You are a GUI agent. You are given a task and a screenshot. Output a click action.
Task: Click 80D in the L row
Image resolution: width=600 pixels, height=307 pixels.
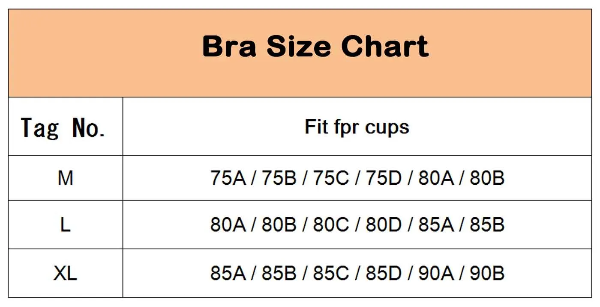[383, 225]
